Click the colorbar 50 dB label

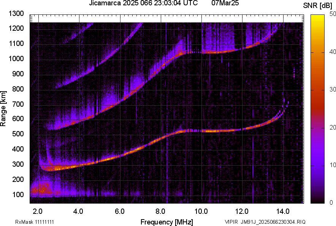point(333,14)
